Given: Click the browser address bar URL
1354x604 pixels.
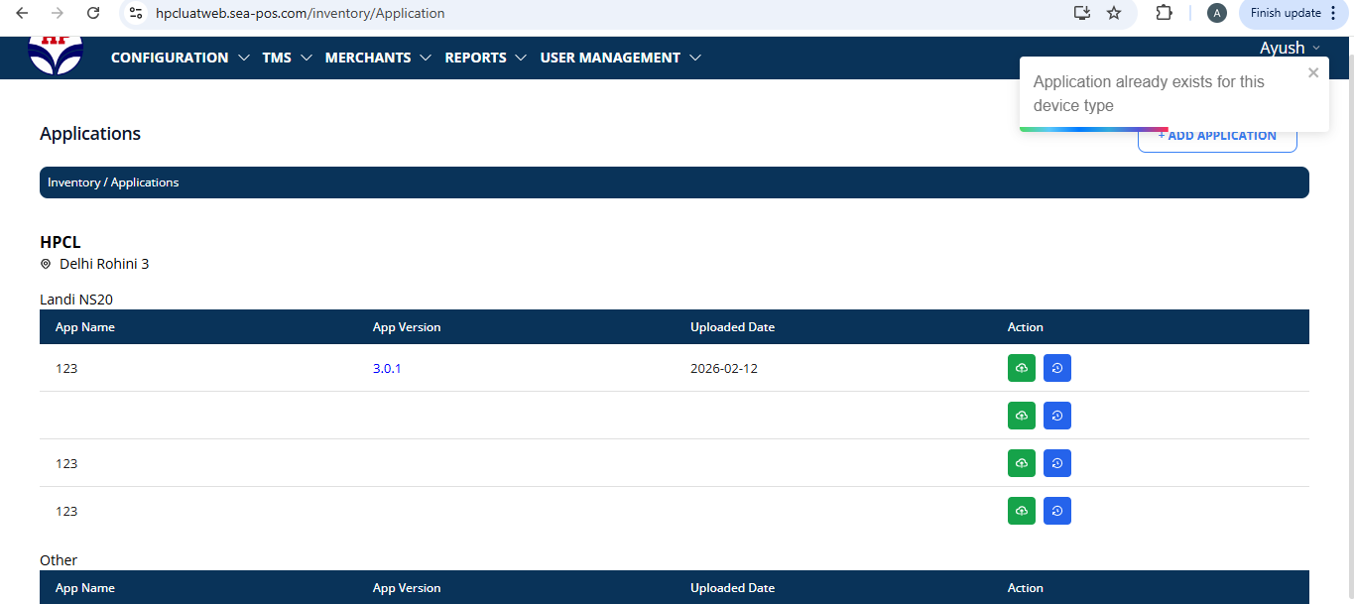Looking at the screenshot, I should coord(300,14).
